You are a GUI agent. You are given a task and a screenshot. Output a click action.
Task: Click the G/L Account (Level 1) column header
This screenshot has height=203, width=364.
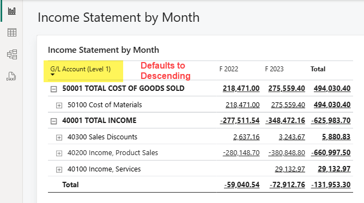click(80, 69)
